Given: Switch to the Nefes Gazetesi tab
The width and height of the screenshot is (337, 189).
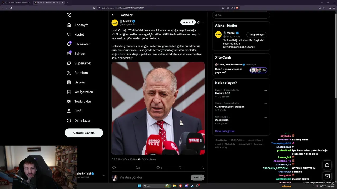Looking at the screenshot, I should (x=16, y=3).
